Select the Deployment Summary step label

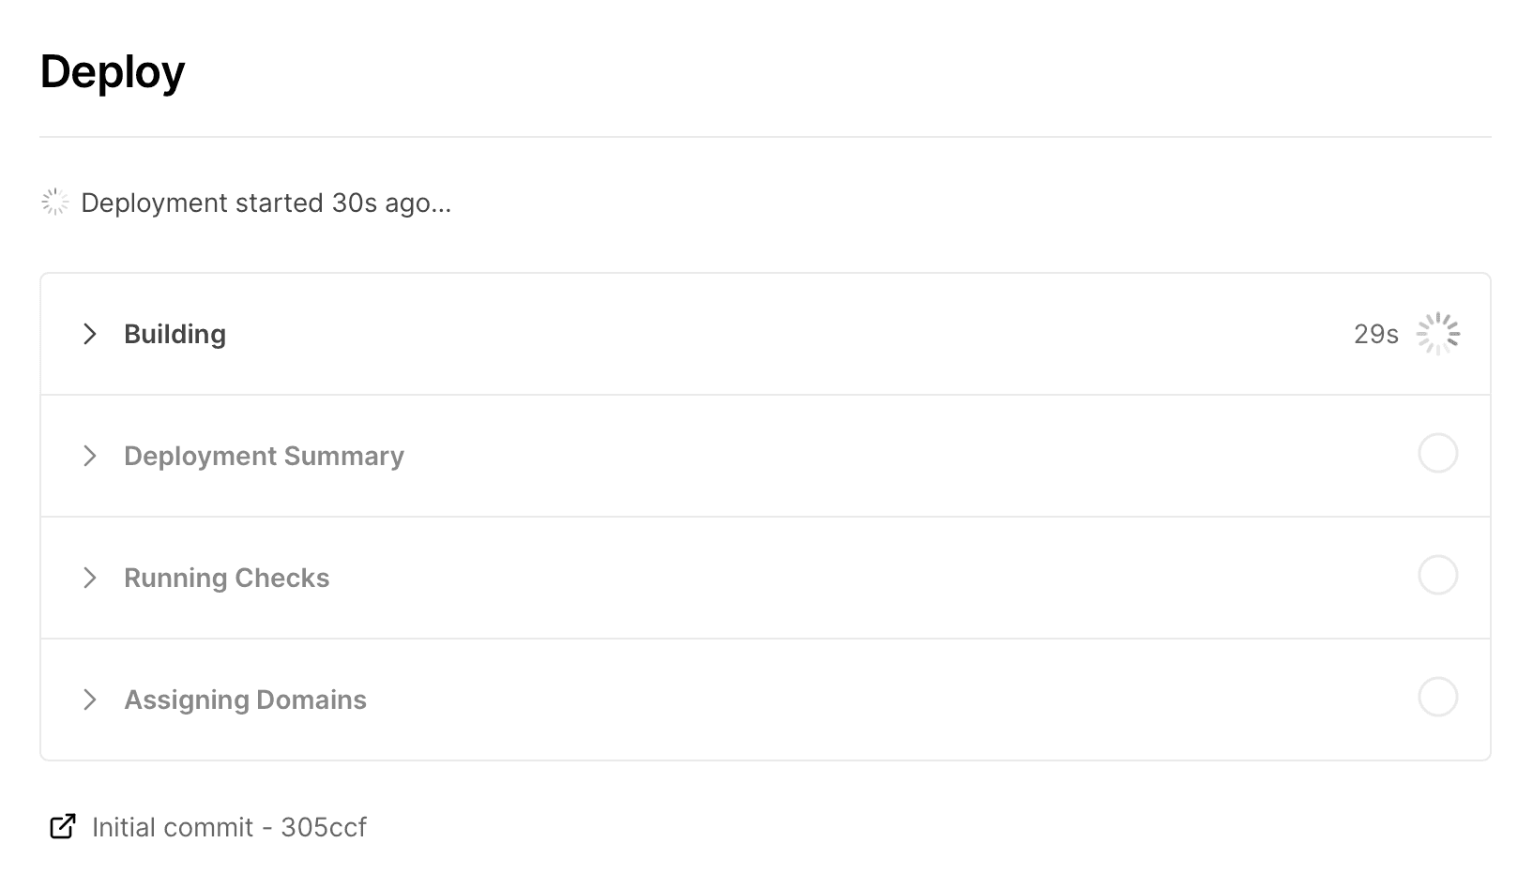pyautogui.click(x=264, y=457)
